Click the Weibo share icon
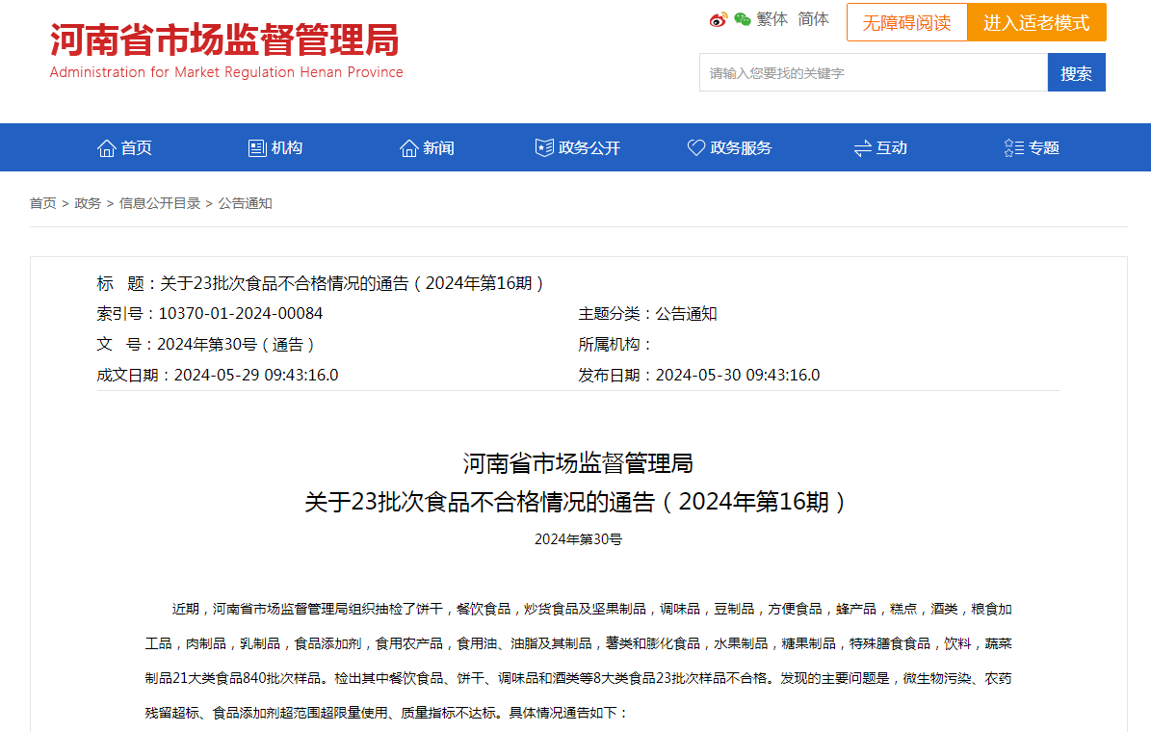The width and height of the screenshot is (1151, 732). pyautogui.click(x=717, y=18)
